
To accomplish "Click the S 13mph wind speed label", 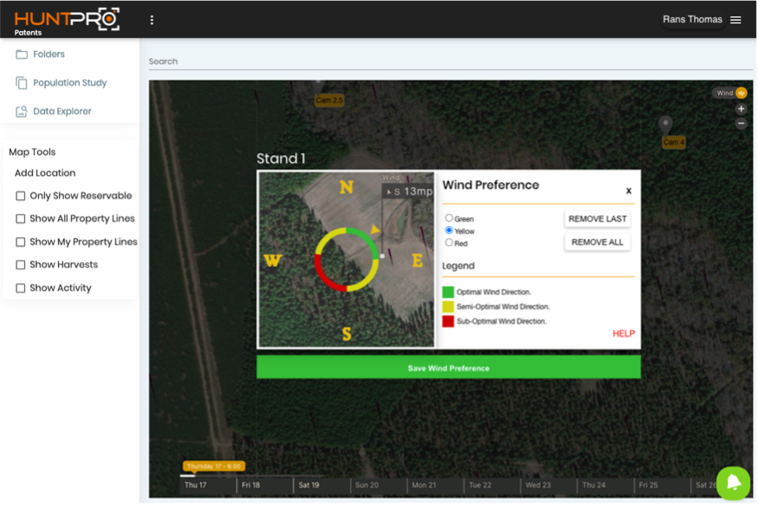I will point(410,191).
